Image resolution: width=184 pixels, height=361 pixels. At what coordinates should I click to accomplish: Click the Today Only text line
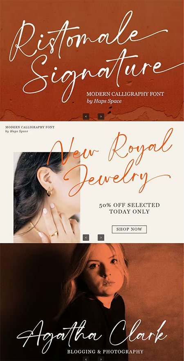[x=129, y=212]
